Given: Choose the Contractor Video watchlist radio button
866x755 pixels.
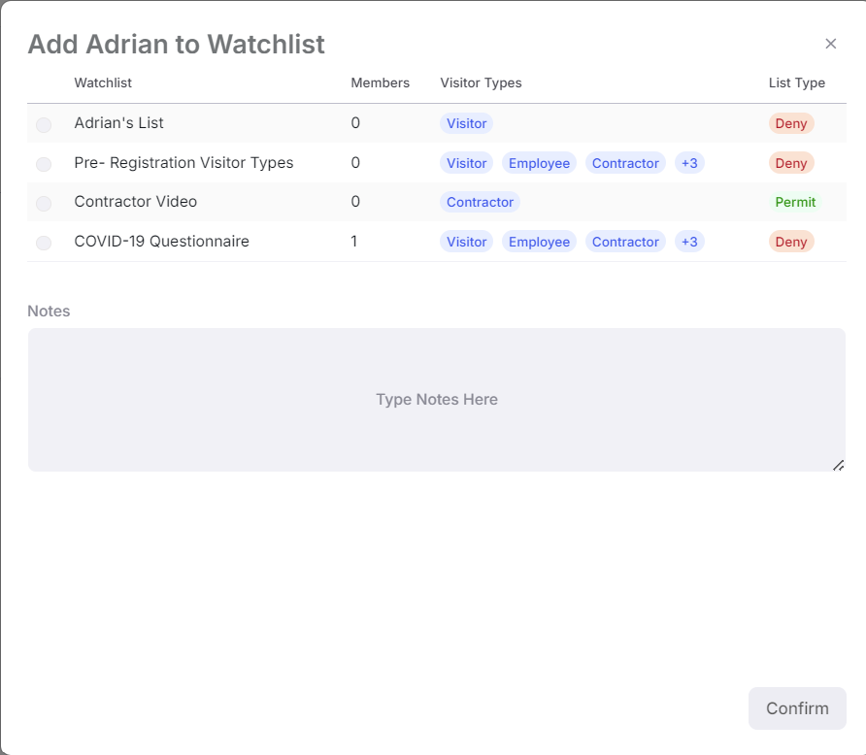Looking at the screenshot, I should tap(44, 203).
